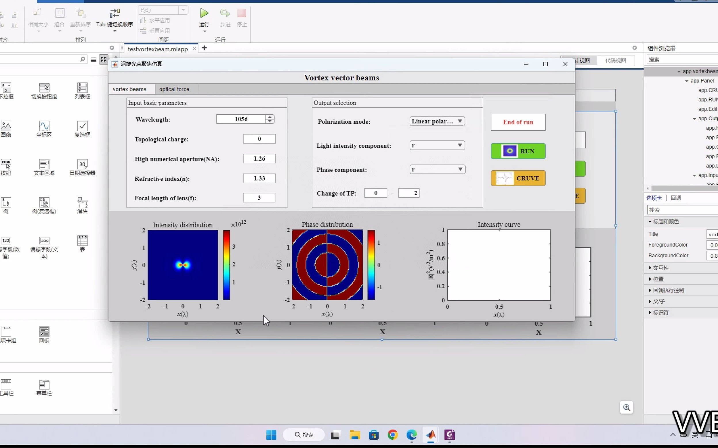Click Wavelength input field and edit value
Screen dimensions: 718x448
click(241, 119)
